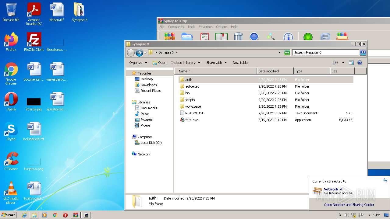This screenshot has height=219, width=390.
Task: Select Synapse X folder on desktop
Action: click(80, 12)
